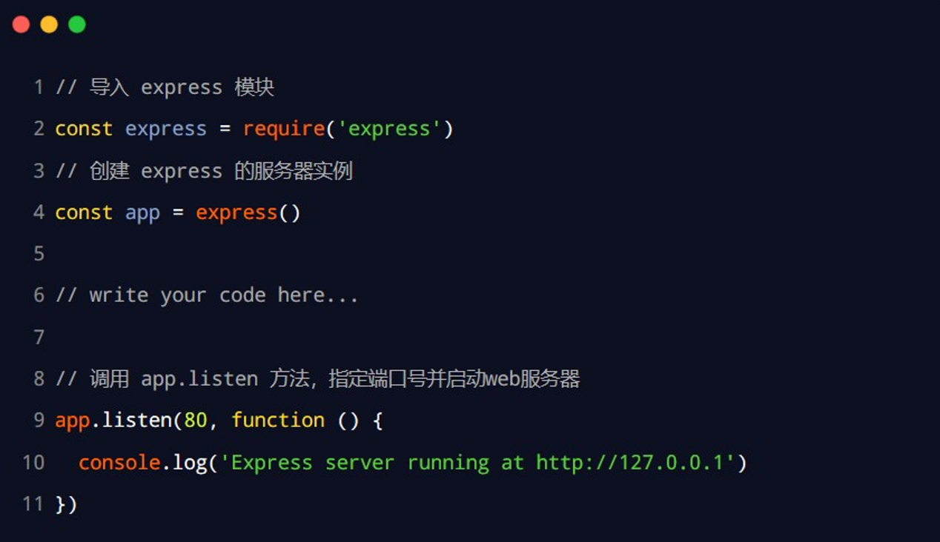Click the 'console' object on line 10

click(x=119, y=463)
